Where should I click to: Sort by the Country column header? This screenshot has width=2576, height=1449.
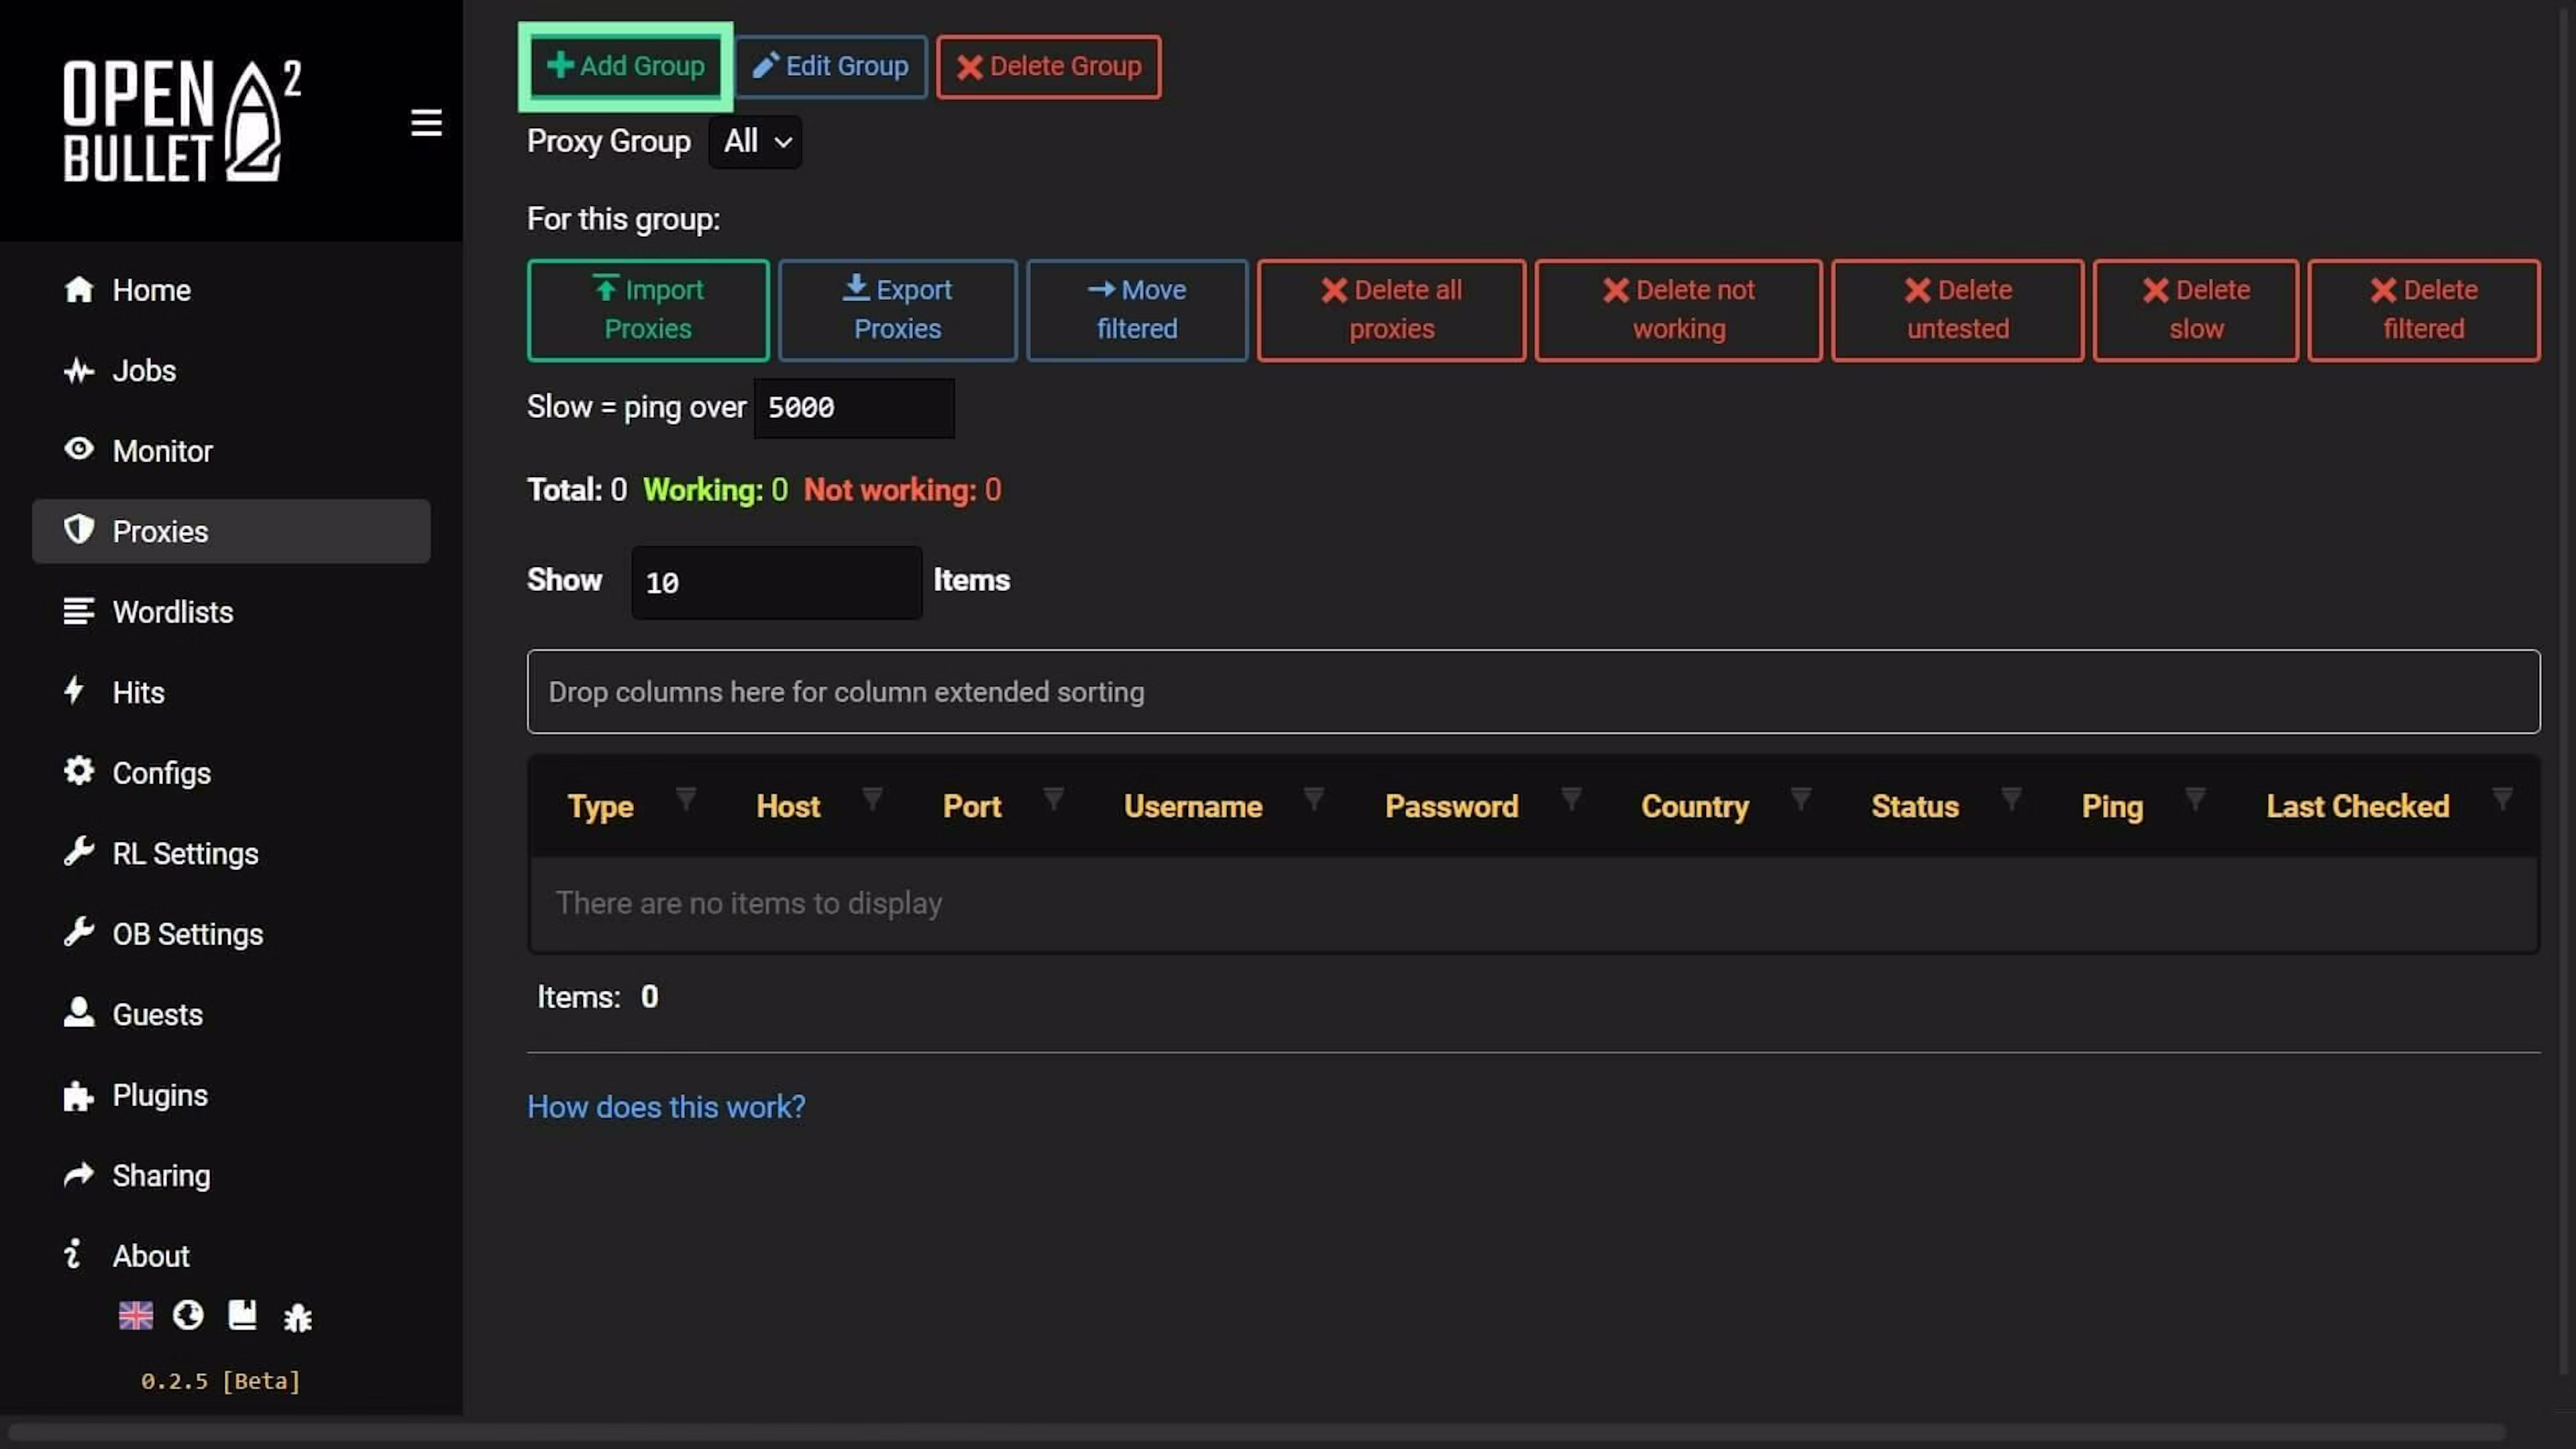tap(1695, 806)
